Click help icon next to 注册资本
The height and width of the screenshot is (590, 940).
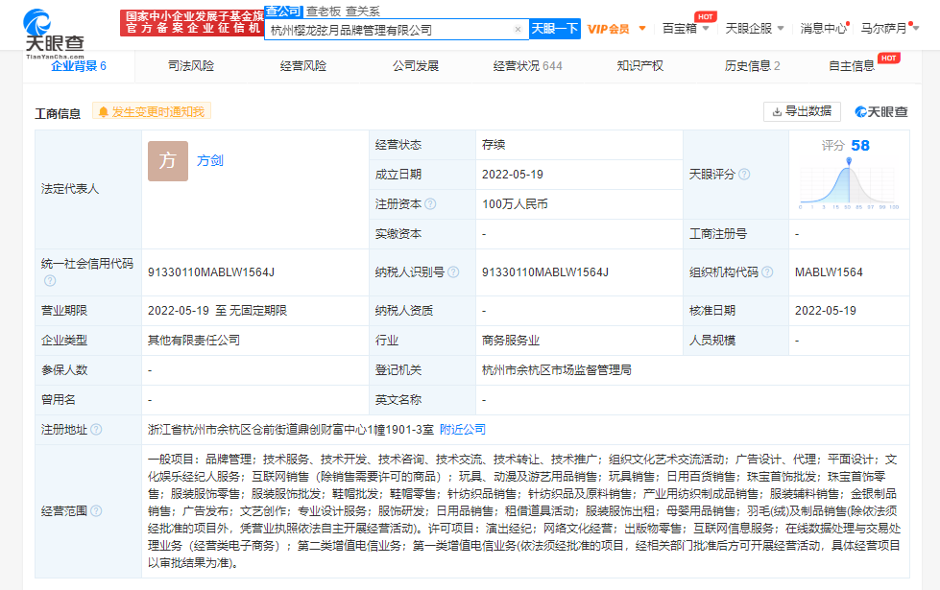pyautogui.click(x=430, y=204)
